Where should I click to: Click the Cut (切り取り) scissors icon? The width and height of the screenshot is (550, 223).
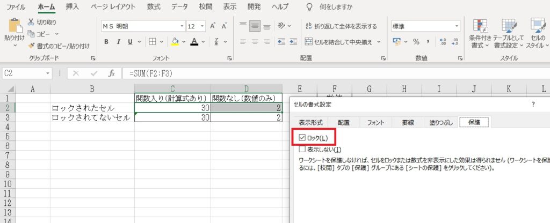(x=31, y=23)
